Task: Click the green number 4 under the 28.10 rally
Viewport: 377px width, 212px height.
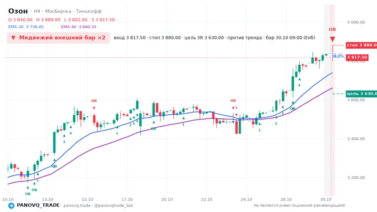Action: tap(299, 85)
